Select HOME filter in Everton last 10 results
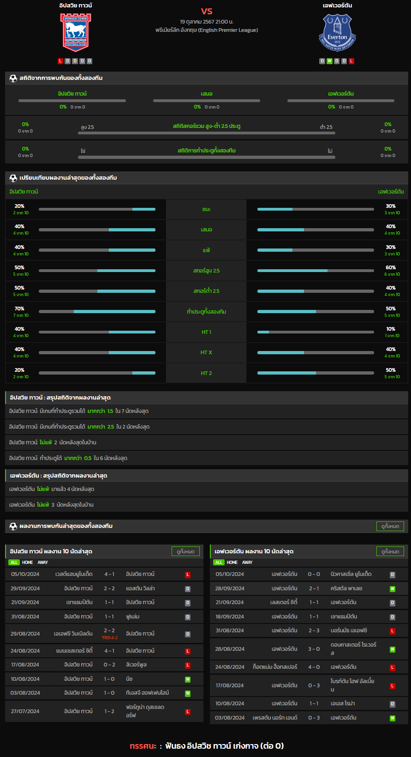The image size is (411, 757). click(x=232, y=563)
